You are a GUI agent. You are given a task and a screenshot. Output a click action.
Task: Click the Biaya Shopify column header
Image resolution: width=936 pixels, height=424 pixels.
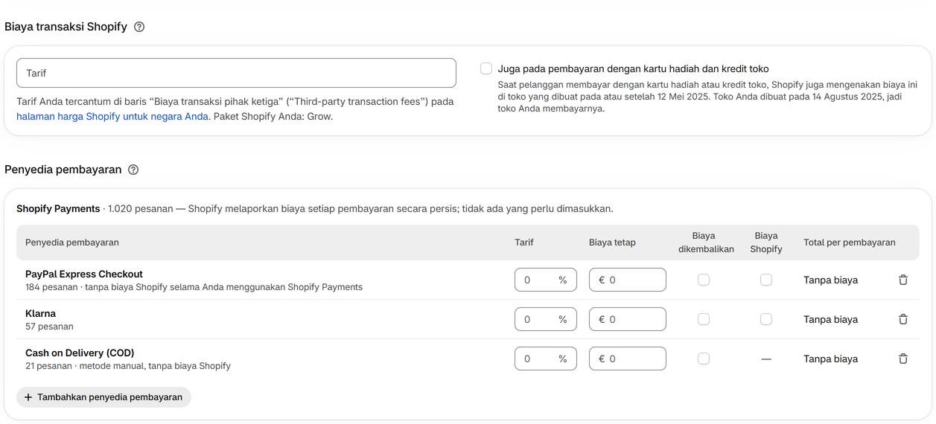(766, 242)
